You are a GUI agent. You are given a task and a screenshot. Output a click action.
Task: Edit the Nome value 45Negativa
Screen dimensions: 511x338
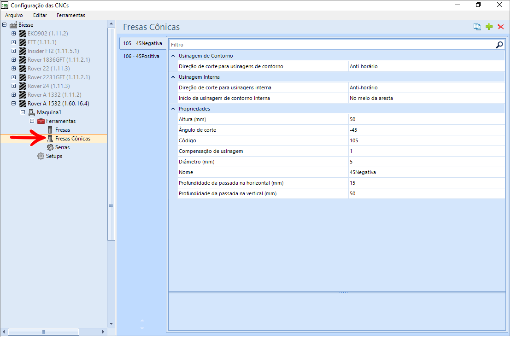[x=426, y=172]
